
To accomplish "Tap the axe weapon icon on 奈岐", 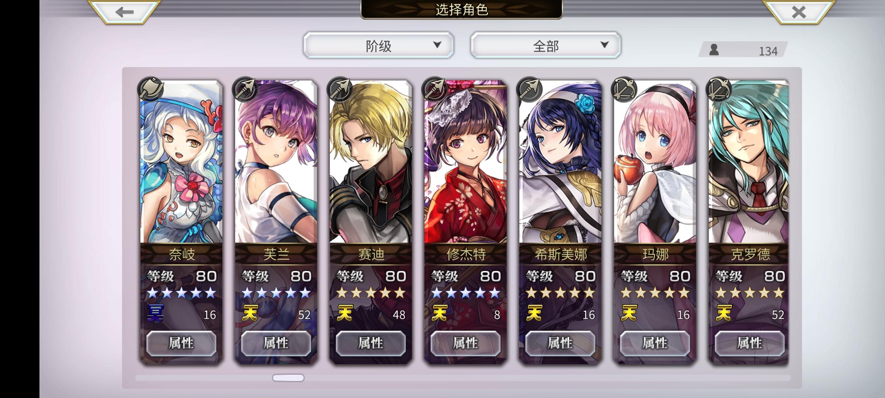I will (x=150, y=89).
